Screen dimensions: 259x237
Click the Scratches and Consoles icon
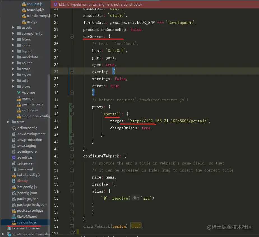click(9, 234)
